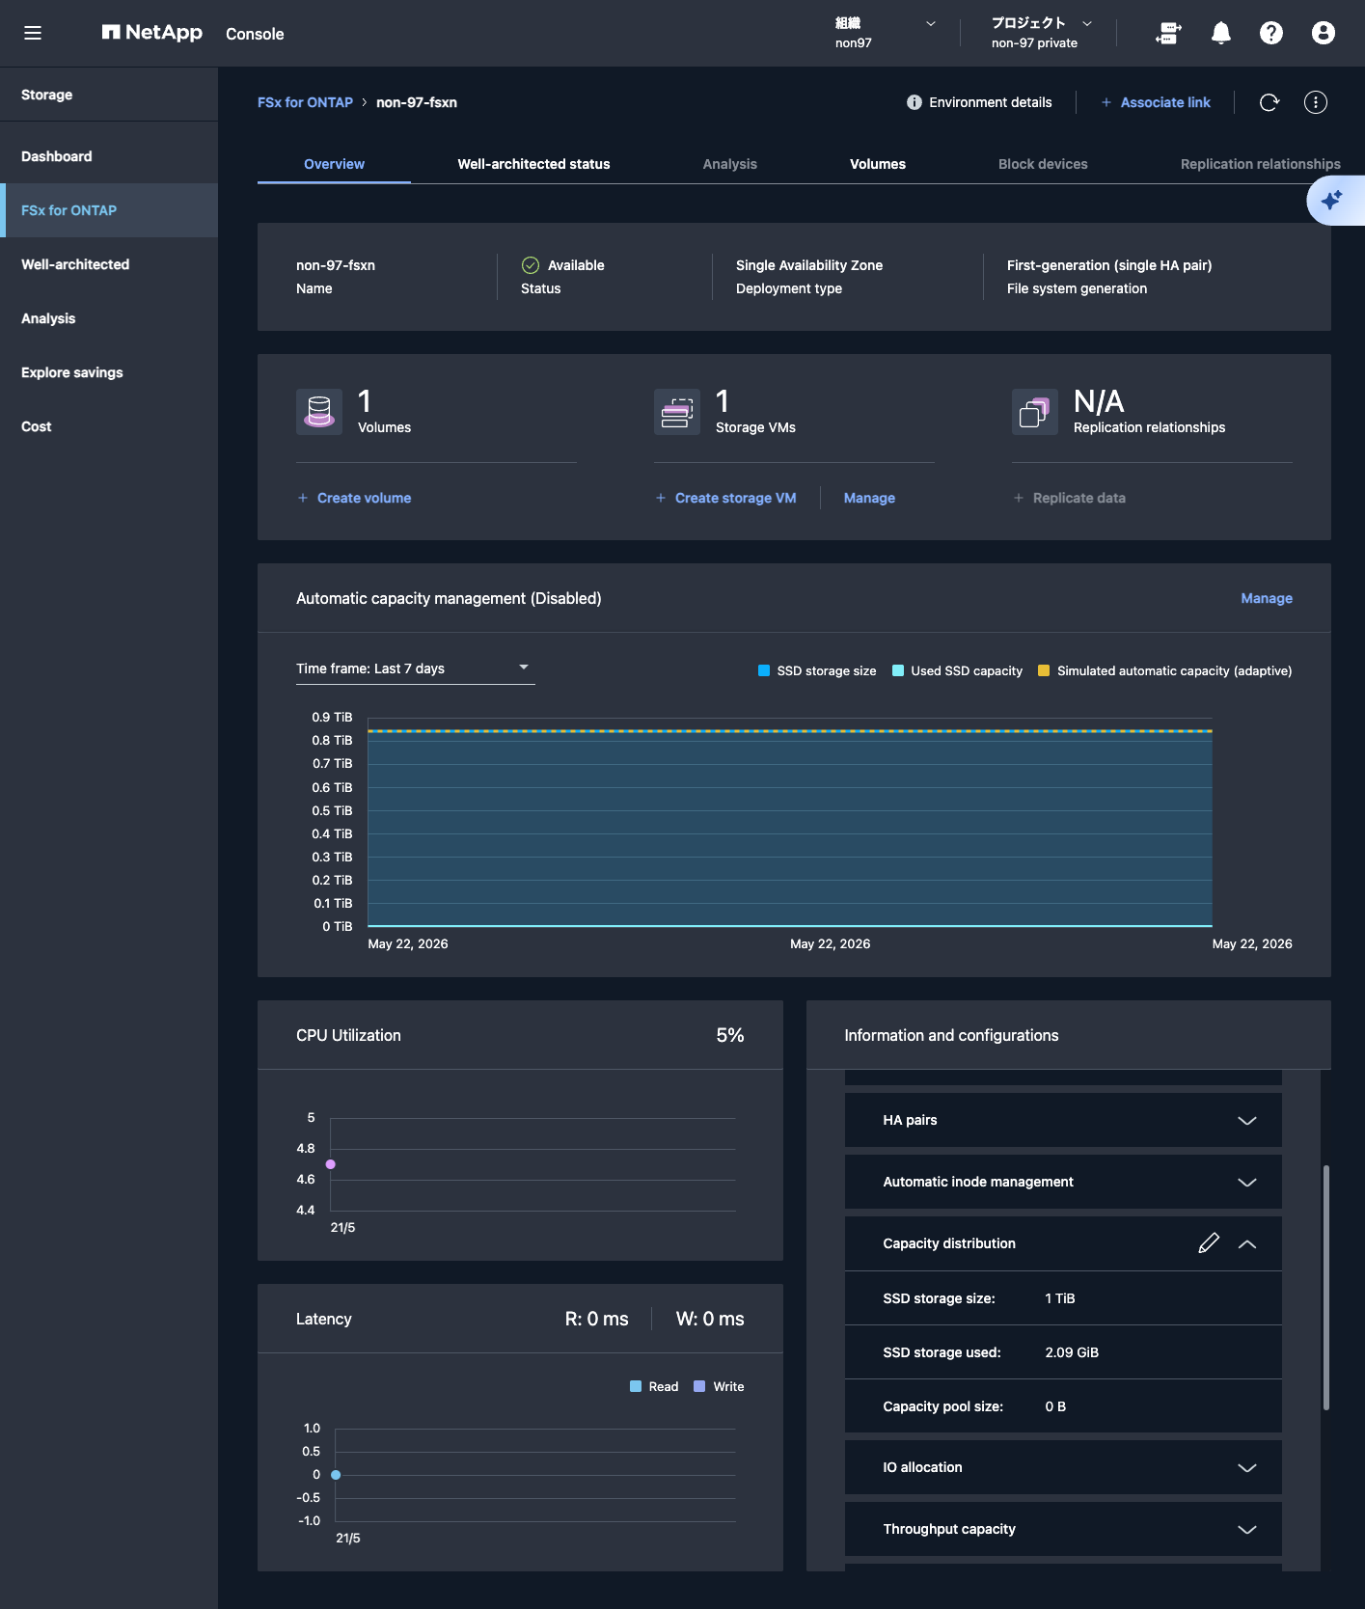Click the FSx for ONTAP breadcrumb link
The height and width of the screenshot is (1609, 1365).
(305, 102)
